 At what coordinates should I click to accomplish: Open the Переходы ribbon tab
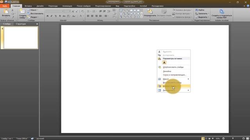click(x=53, y=6)
